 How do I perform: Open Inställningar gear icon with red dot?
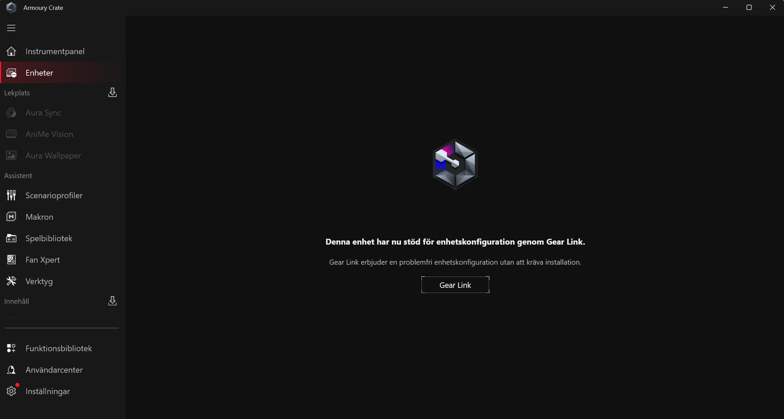[x=11, y=391]
